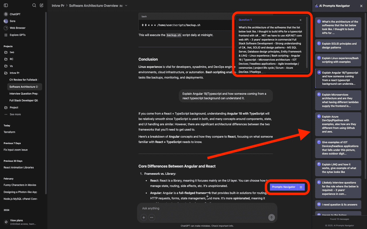
Task: Click the send message arrow button
Action: (x=271, y=218)
